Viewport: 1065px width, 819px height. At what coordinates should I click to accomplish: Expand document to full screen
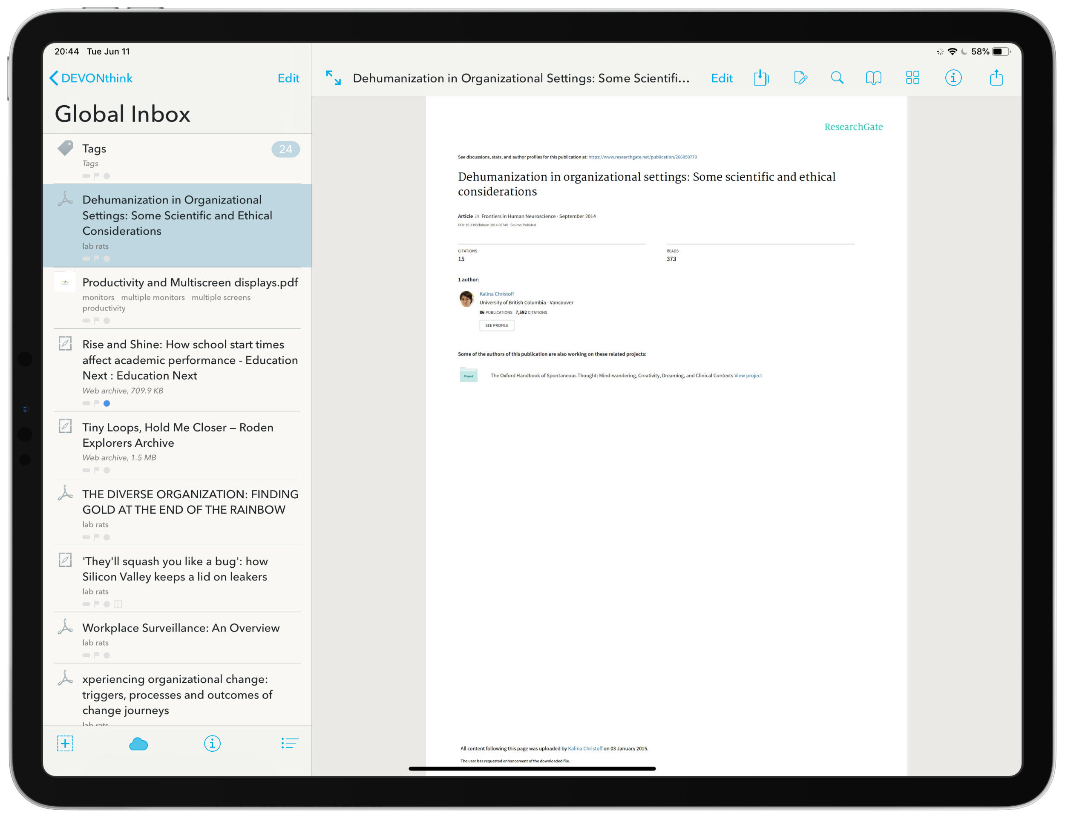(334, 78)
